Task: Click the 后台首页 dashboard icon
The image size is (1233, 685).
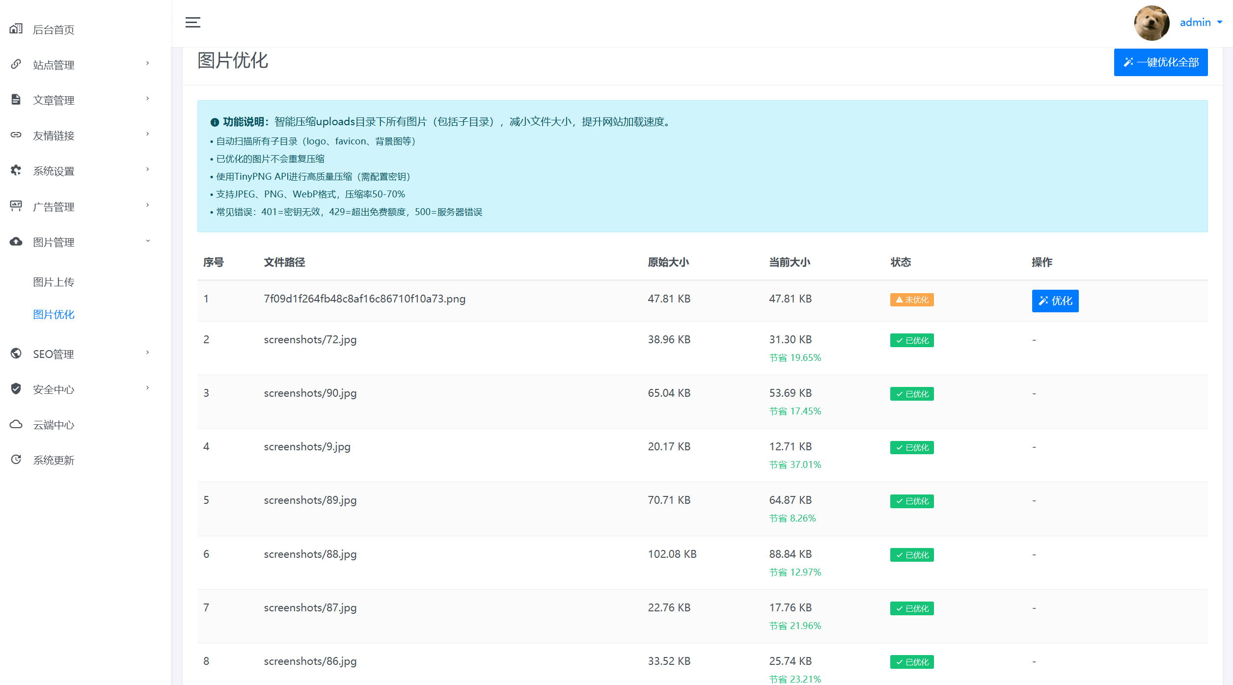Action: point(16,29)
